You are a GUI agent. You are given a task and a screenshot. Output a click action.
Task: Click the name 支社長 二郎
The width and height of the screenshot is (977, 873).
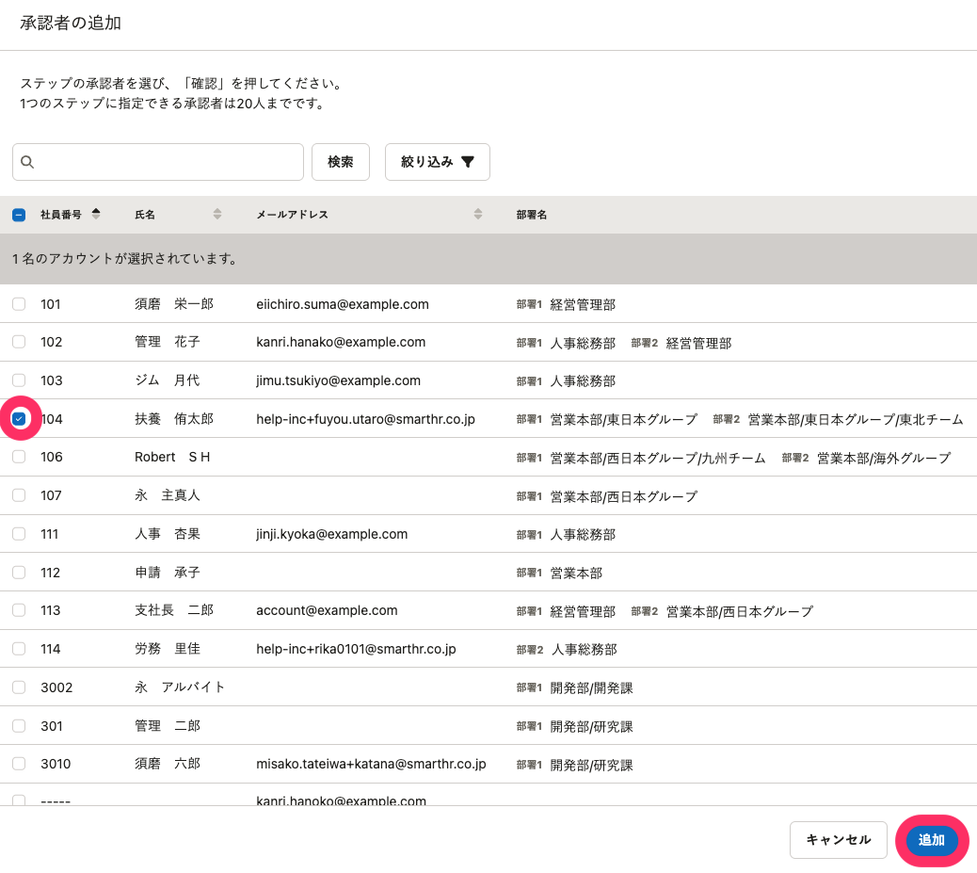[174, 610]
